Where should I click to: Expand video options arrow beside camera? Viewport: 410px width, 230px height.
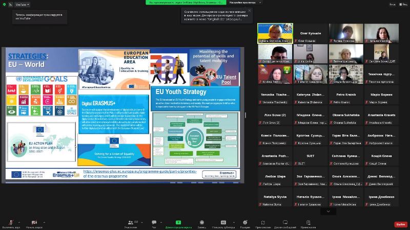point(44,222)
